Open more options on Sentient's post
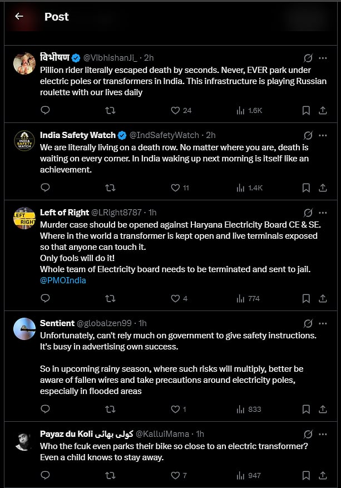 [323, 323]
